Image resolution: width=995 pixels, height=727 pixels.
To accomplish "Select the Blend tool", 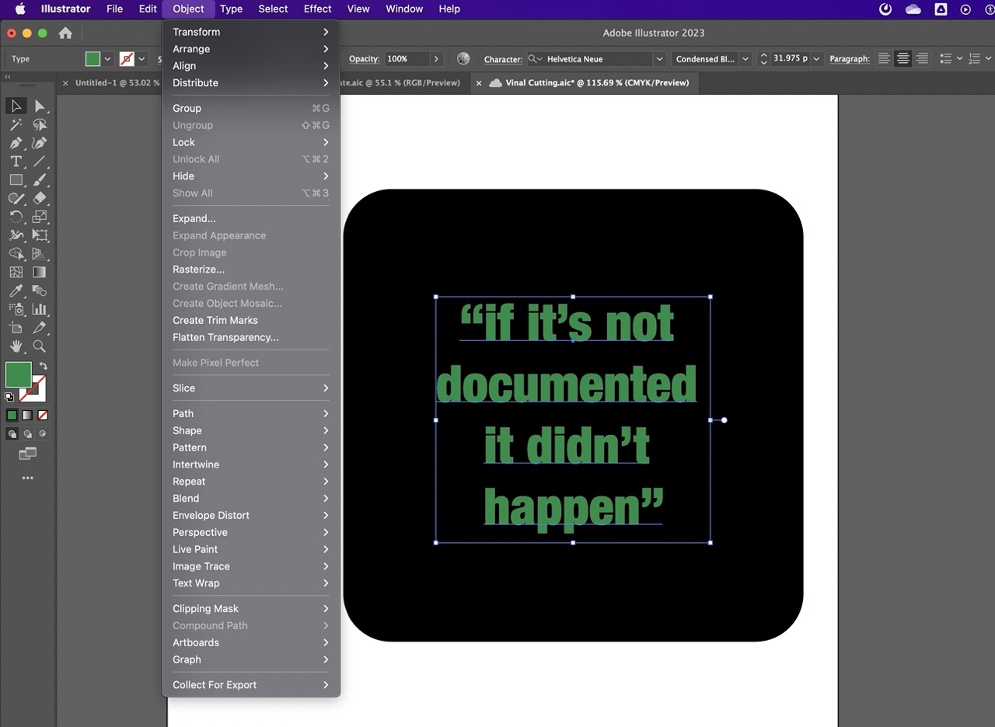I will [40, 291].
